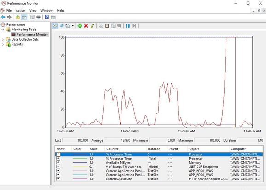Collapse the Monitoring Tools tree node
The width and height of the screenshot is (266, 190).
coord(3,30)
